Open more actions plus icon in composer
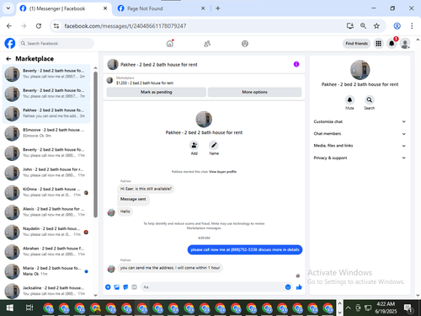 point(108,287)
